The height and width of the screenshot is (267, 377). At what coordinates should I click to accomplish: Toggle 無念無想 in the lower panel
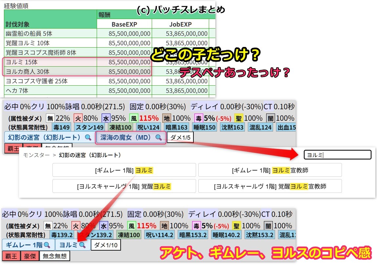[x=55, y=256]
